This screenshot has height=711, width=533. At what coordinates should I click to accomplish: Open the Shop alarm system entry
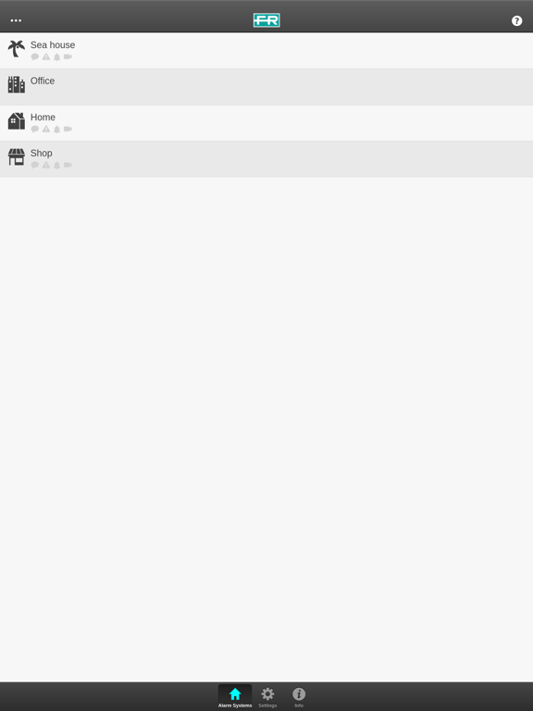[x=266, y=159]
